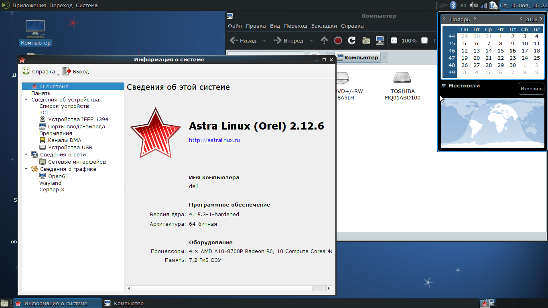Click the Forward arrow in file manager
Viewport: 548px width, 308px height.
(x=278, y=41)
